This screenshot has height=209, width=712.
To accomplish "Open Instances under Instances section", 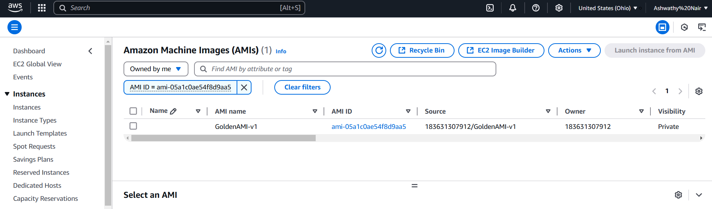I will (27, 107).
